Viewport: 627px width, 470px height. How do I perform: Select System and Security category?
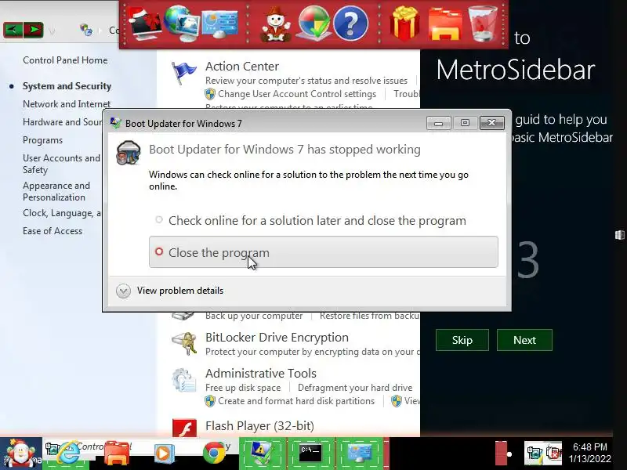(67, 86)
